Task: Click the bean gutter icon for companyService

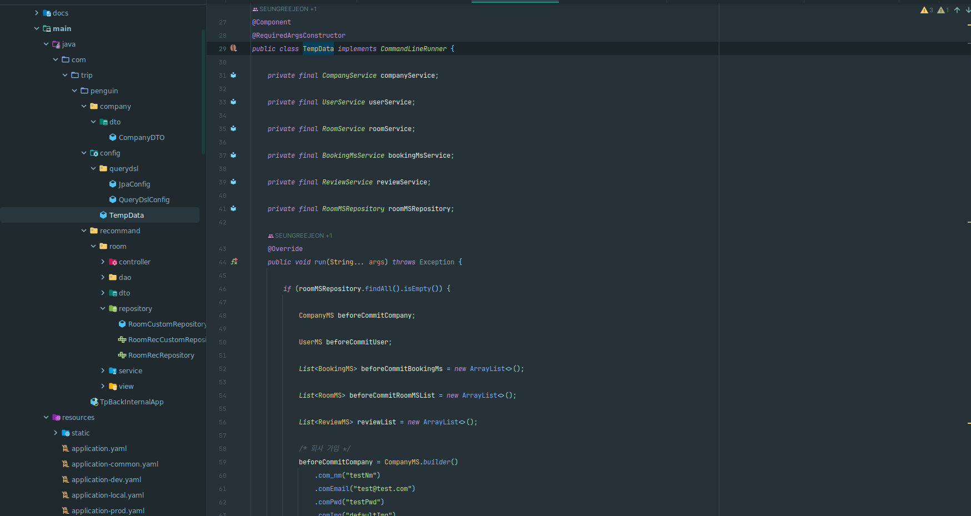Action: point(233,75)
